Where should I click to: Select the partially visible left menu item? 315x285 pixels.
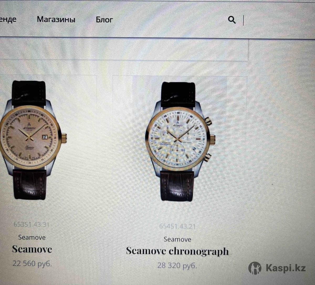point(8,19)
